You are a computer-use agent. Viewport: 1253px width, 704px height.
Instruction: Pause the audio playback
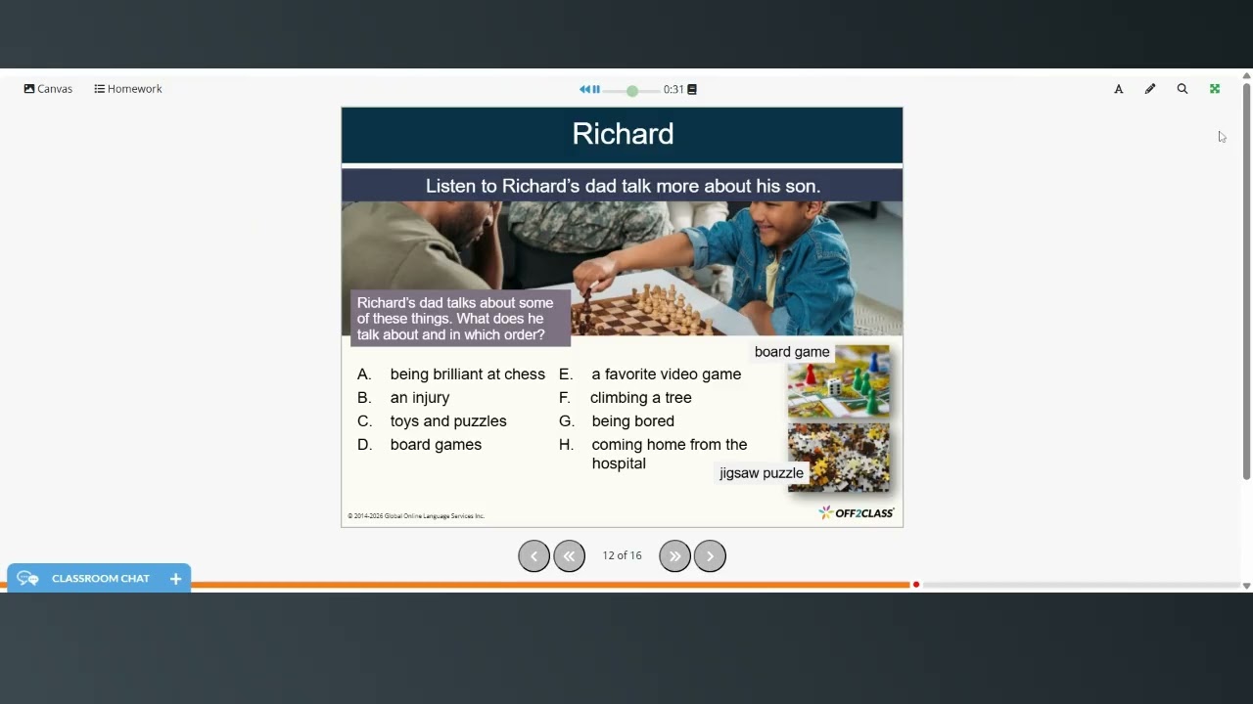tap(596, 89)
